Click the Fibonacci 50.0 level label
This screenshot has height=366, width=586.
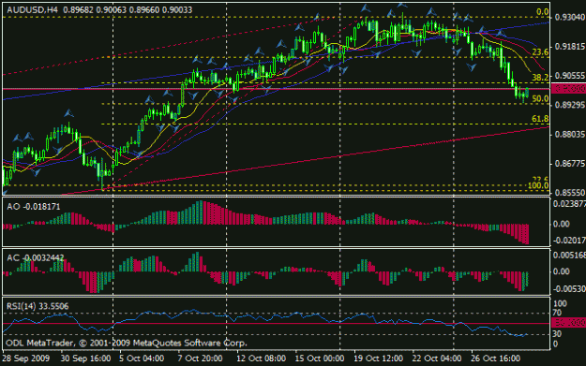coord(540,98)
